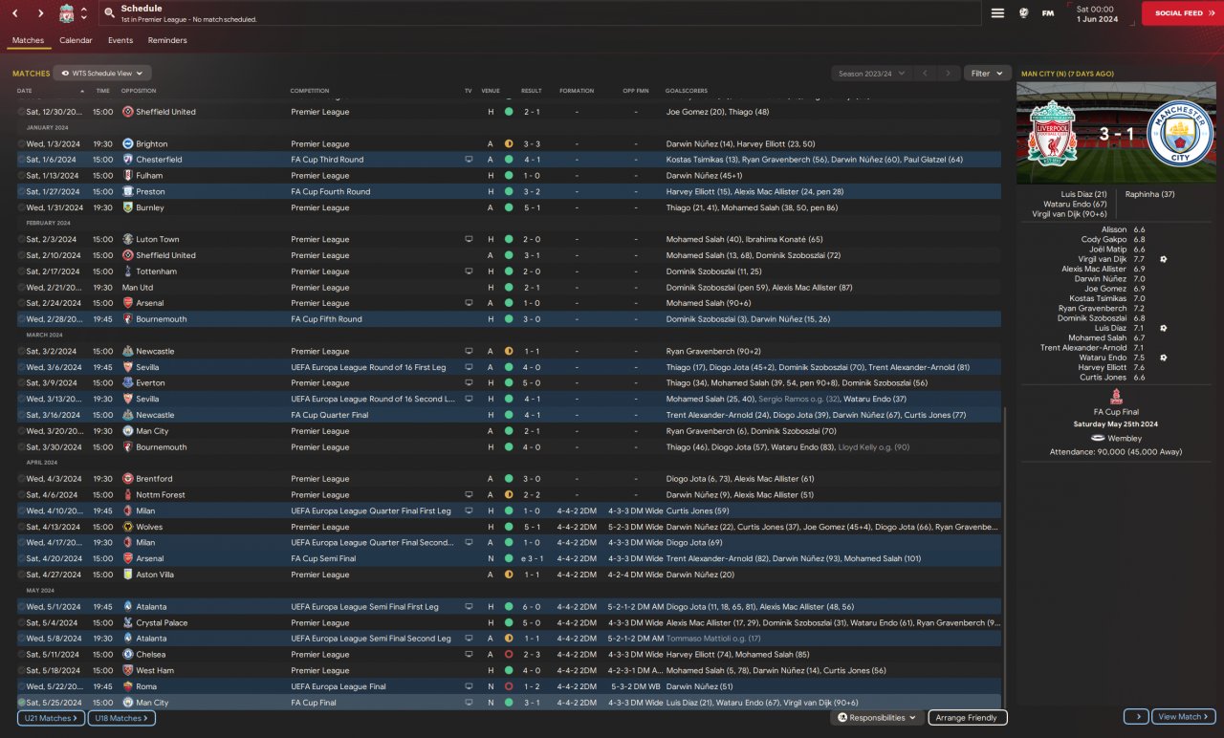Sort by the Opposition column header
The height and width of the screenshot is (738, 1224).
139,91
